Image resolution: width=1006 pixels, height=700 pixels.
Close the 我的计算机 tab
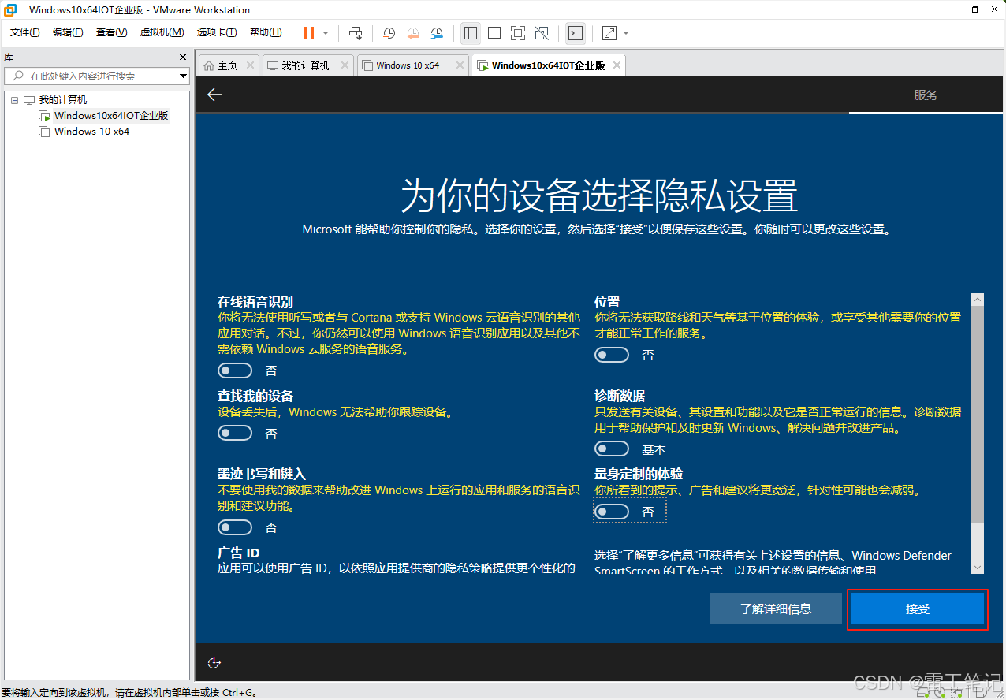click(x=345, y=65)
